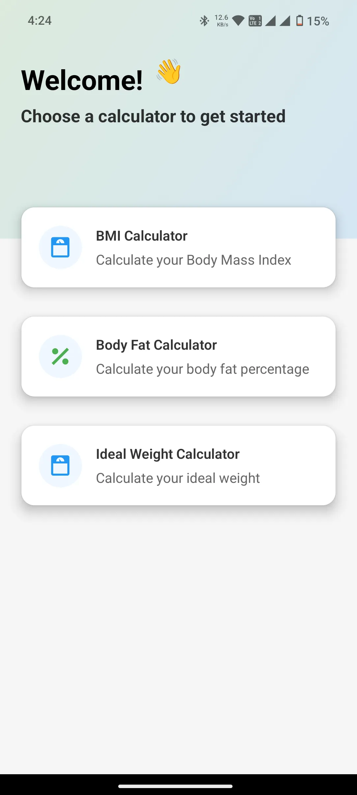The image size is (357, 795).
Task: Select 'Calculate your ideal weight' text
Action: click(x=178, y=478)
